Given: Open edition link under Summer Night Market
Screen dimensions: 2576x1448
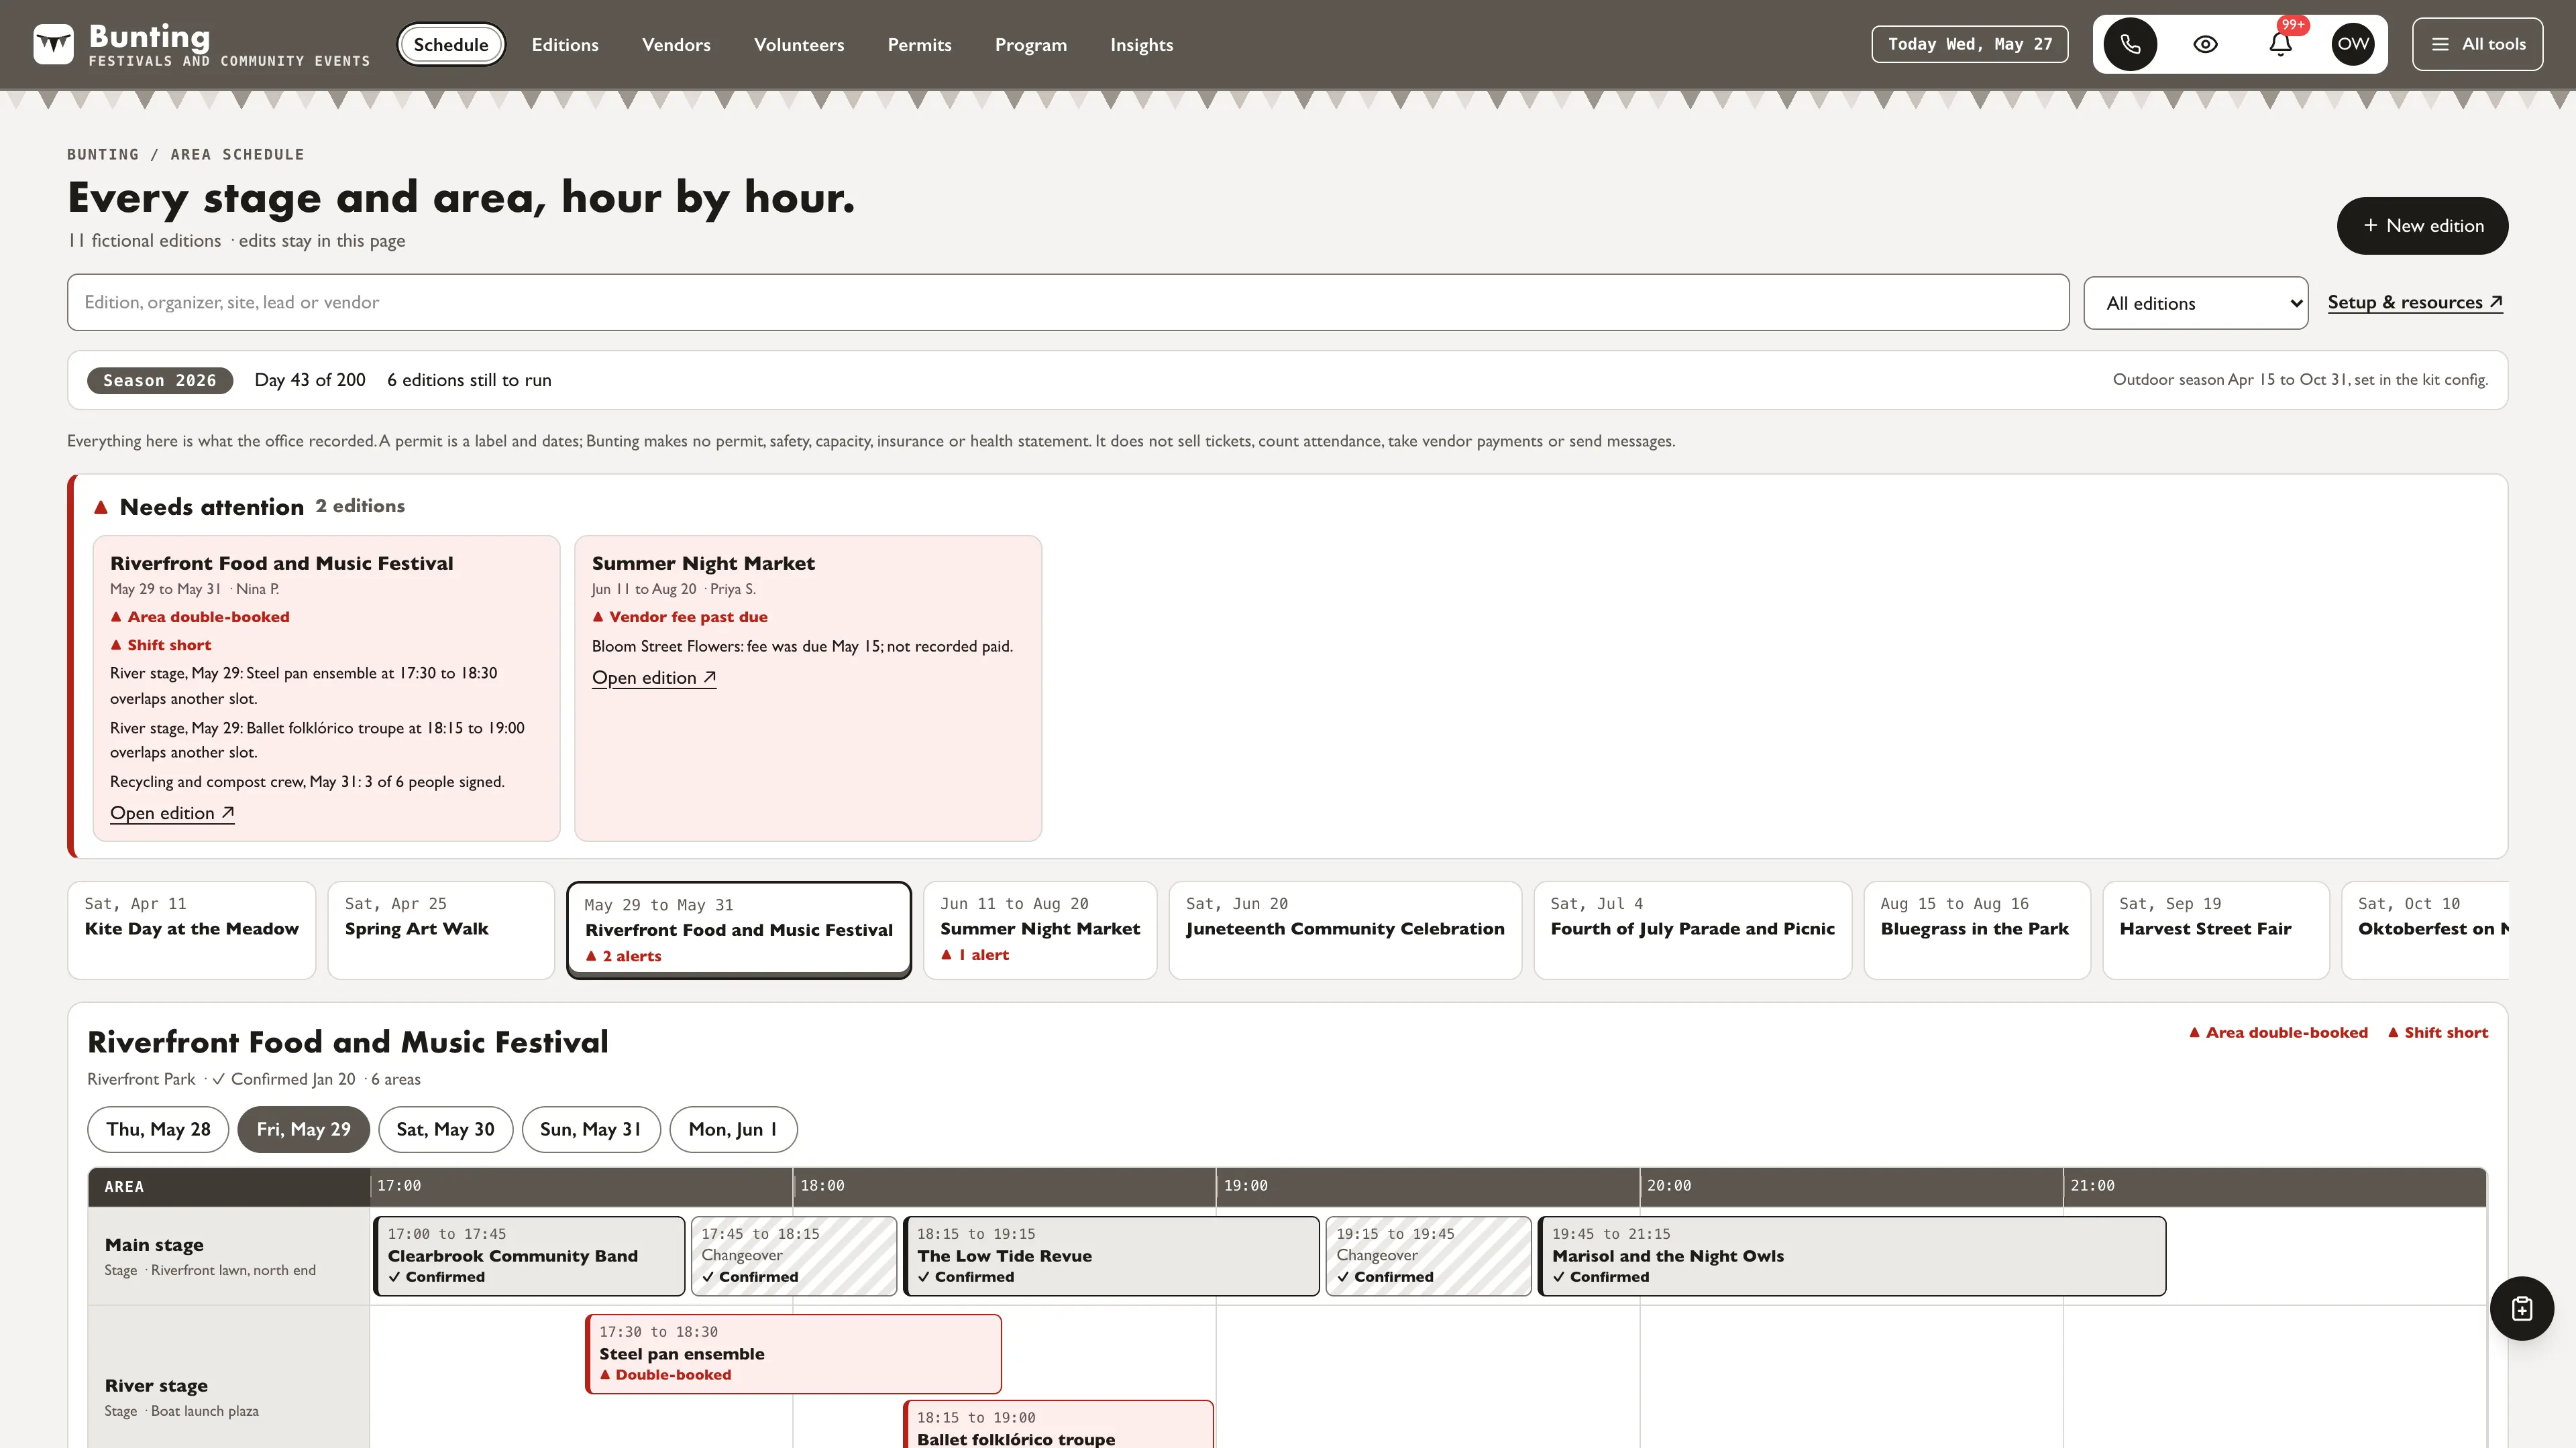Looking at the screenshot, I should (x=653, y=678).
